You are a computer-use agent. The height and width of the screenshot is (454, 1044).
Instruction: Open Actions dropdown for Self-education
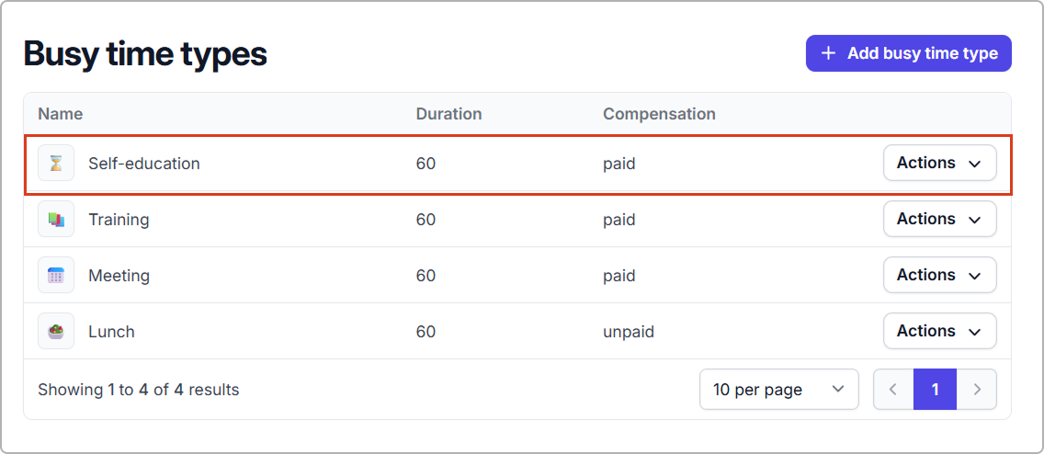click(939, 164)
